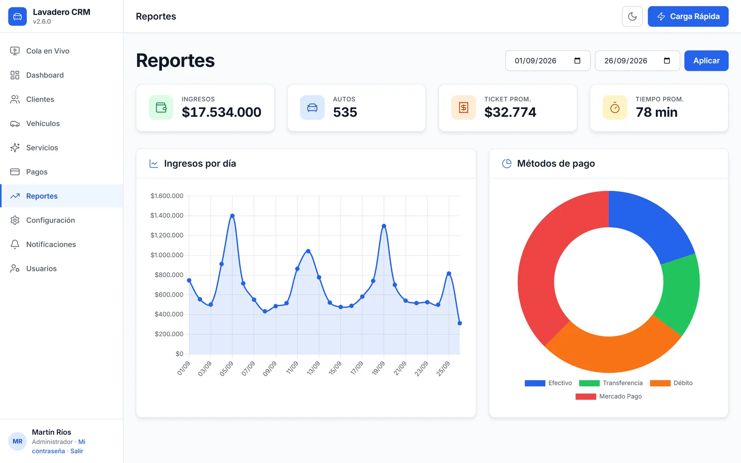741x463 pixels.
Task: Open Usuarios section
Action: click(62, 269)
